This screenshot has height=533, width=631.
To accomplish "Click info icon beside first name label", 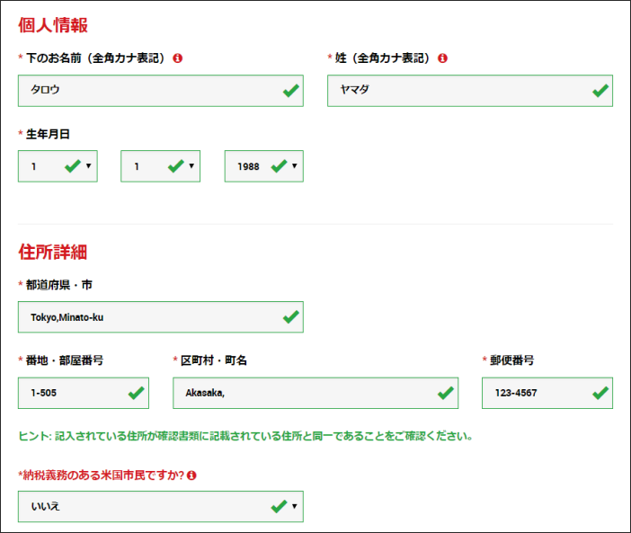I will tap(177, 58).
